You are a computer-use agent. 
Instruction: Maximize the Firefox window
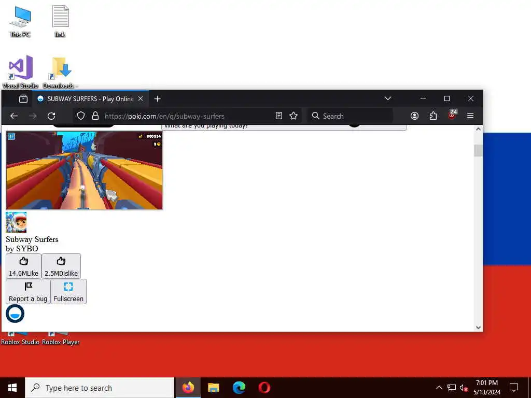[x=446, y=98]
